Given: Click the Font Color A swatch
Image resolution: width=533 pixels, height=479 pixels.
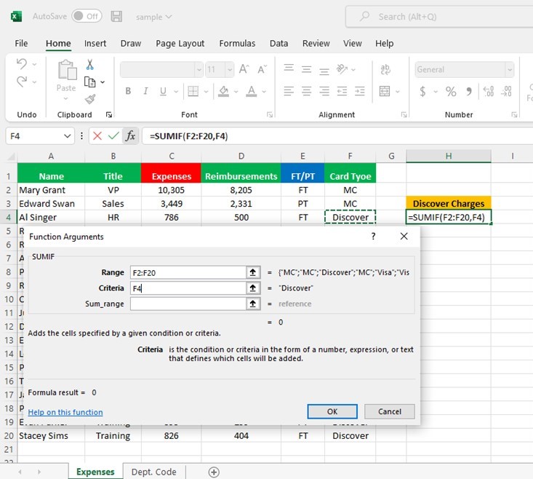Looking at the screenshot, I should click(251, 91).
